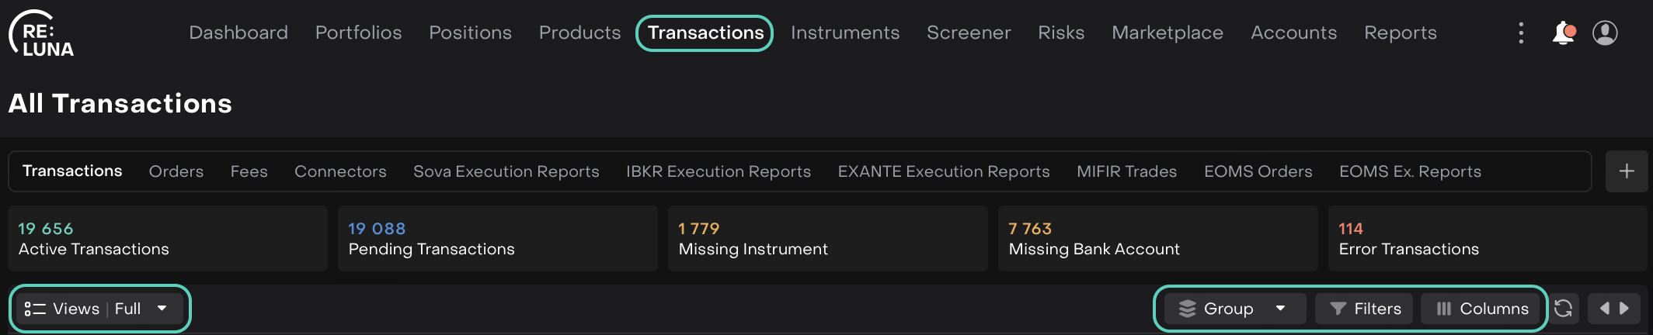
Task: Select the Pending Transactions card
Action: (x=497, y=239)
